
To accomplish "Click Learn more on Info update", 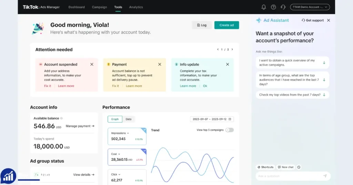I will coord(188,86).
